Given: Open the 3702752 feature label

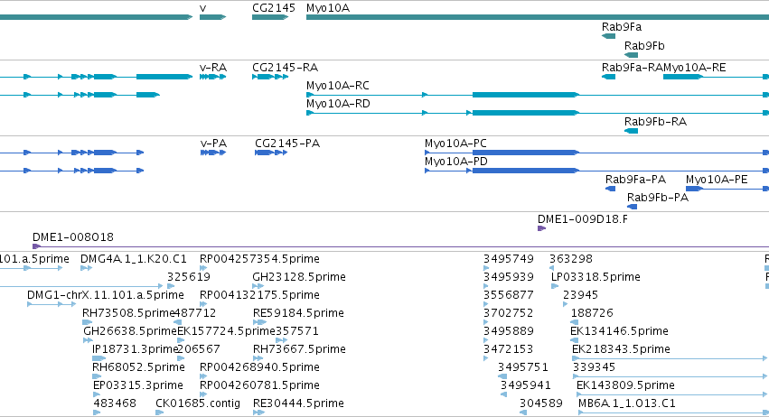Looking at the screenshot, I should click(x=509, y=313).
